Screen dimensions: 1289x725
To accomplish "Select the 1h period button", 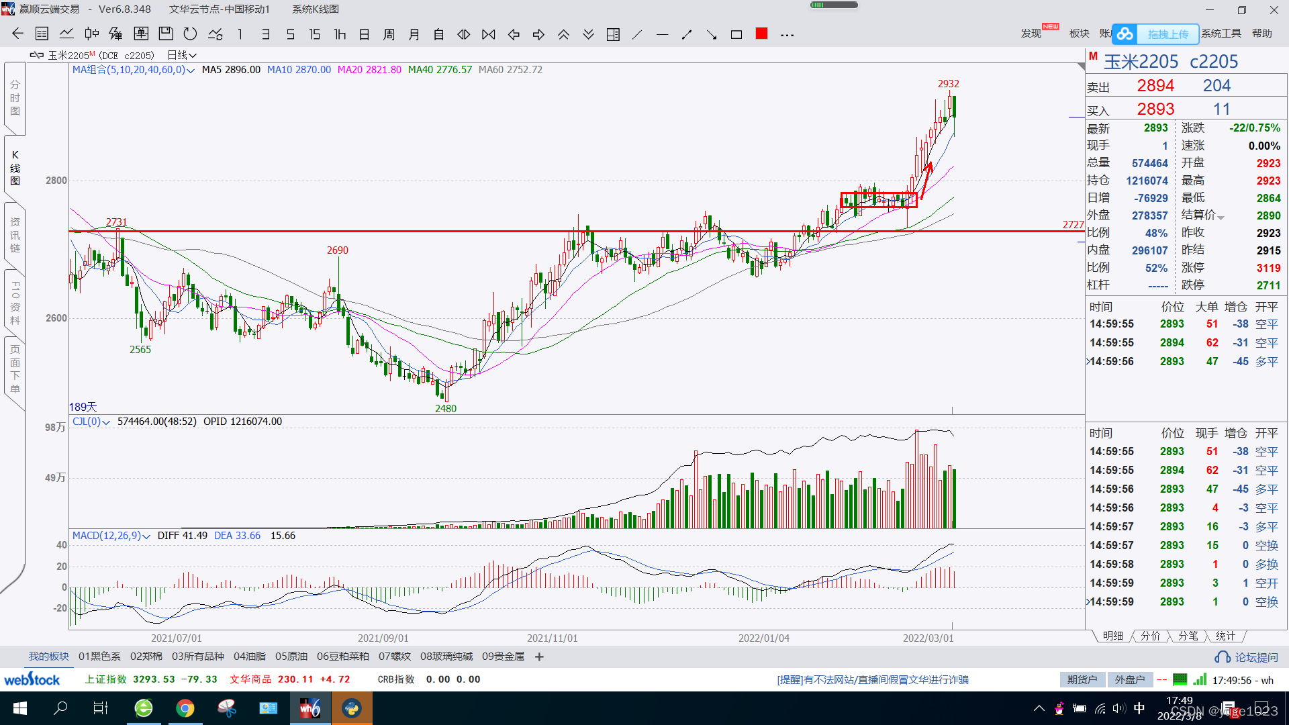I will [340, 34].
